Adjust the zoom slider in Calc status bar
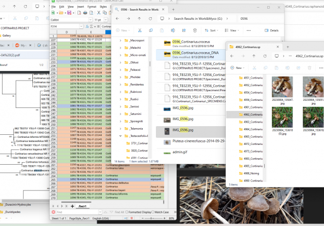This screenshot has height=226, width=324. (152, 218)
